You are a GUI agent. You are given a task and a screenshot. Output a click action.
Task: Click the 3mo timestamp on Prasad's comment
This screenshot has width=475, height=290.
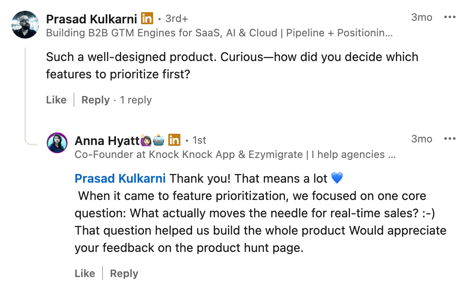[x=422, y=17]
